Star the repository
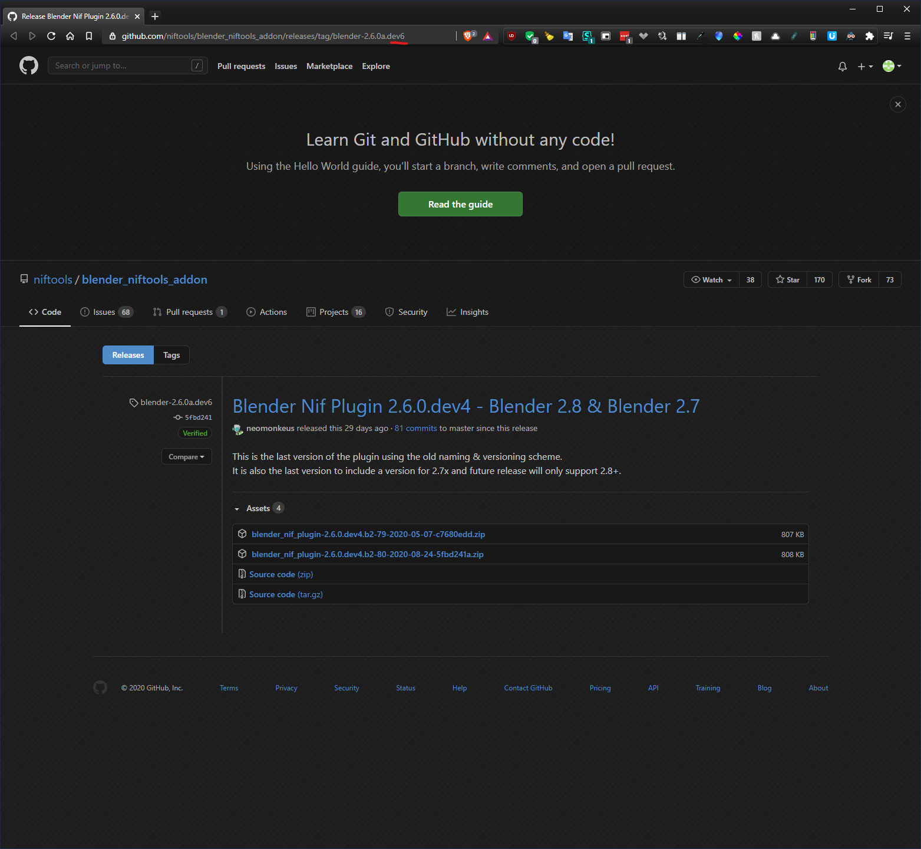The height and width of the screenshot is (849, 921). coord(787,279)
